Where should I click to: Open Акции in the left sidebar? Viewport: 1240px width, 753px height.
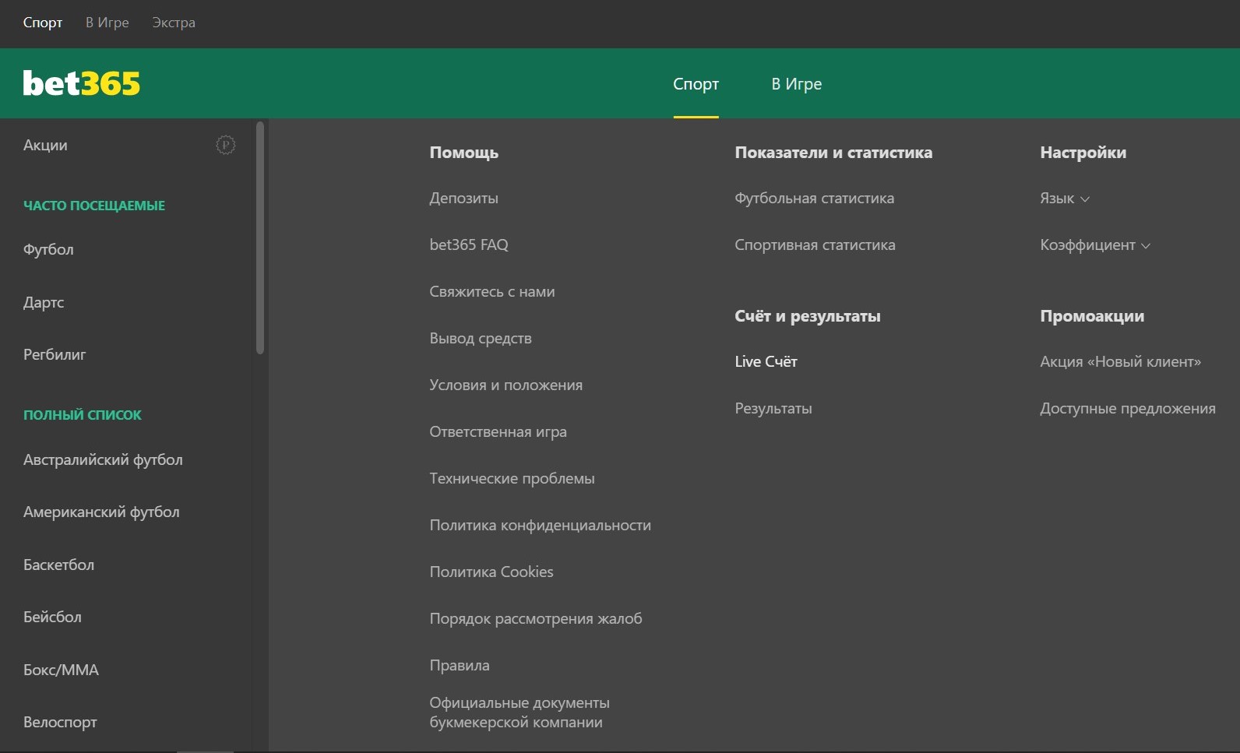[45, 145]
